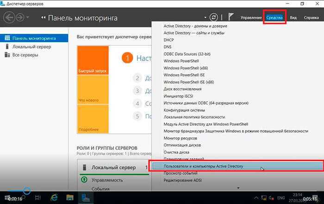
Task: Click Локальный сервер tile header
Action: pyautogui.click(x=114, y=167)
